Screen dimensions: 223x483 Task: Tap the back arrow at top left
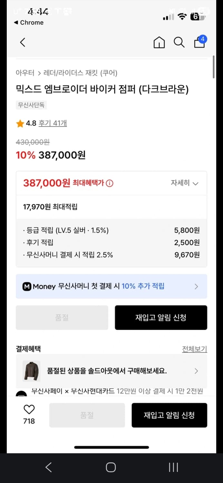22,42
